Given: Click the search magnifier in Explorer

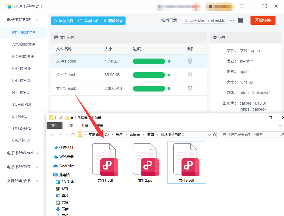Looking at the screenshot, I should (282, 135).
